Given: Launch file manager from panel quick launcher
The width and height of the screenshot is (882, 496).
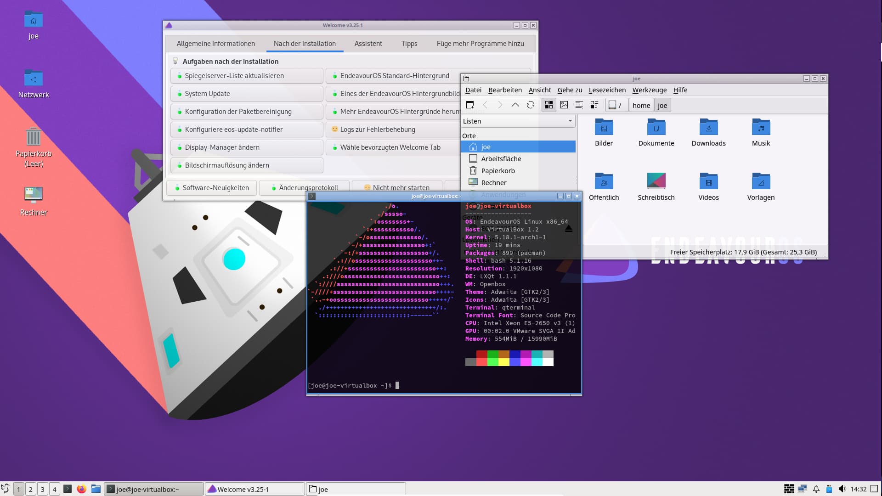Looking at the screenshot, I should coord(96,489).
